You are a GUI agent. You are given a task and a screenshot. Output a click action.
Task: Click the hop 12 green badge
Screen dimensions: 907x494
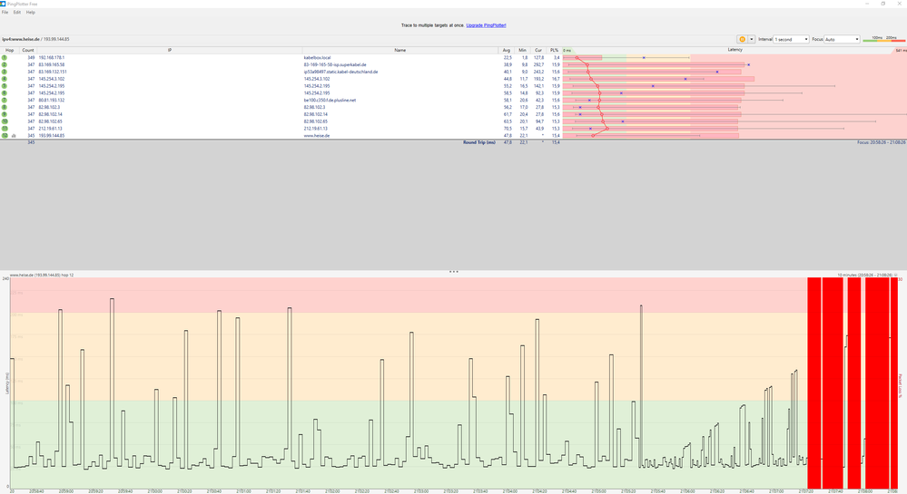pos(5,135)
